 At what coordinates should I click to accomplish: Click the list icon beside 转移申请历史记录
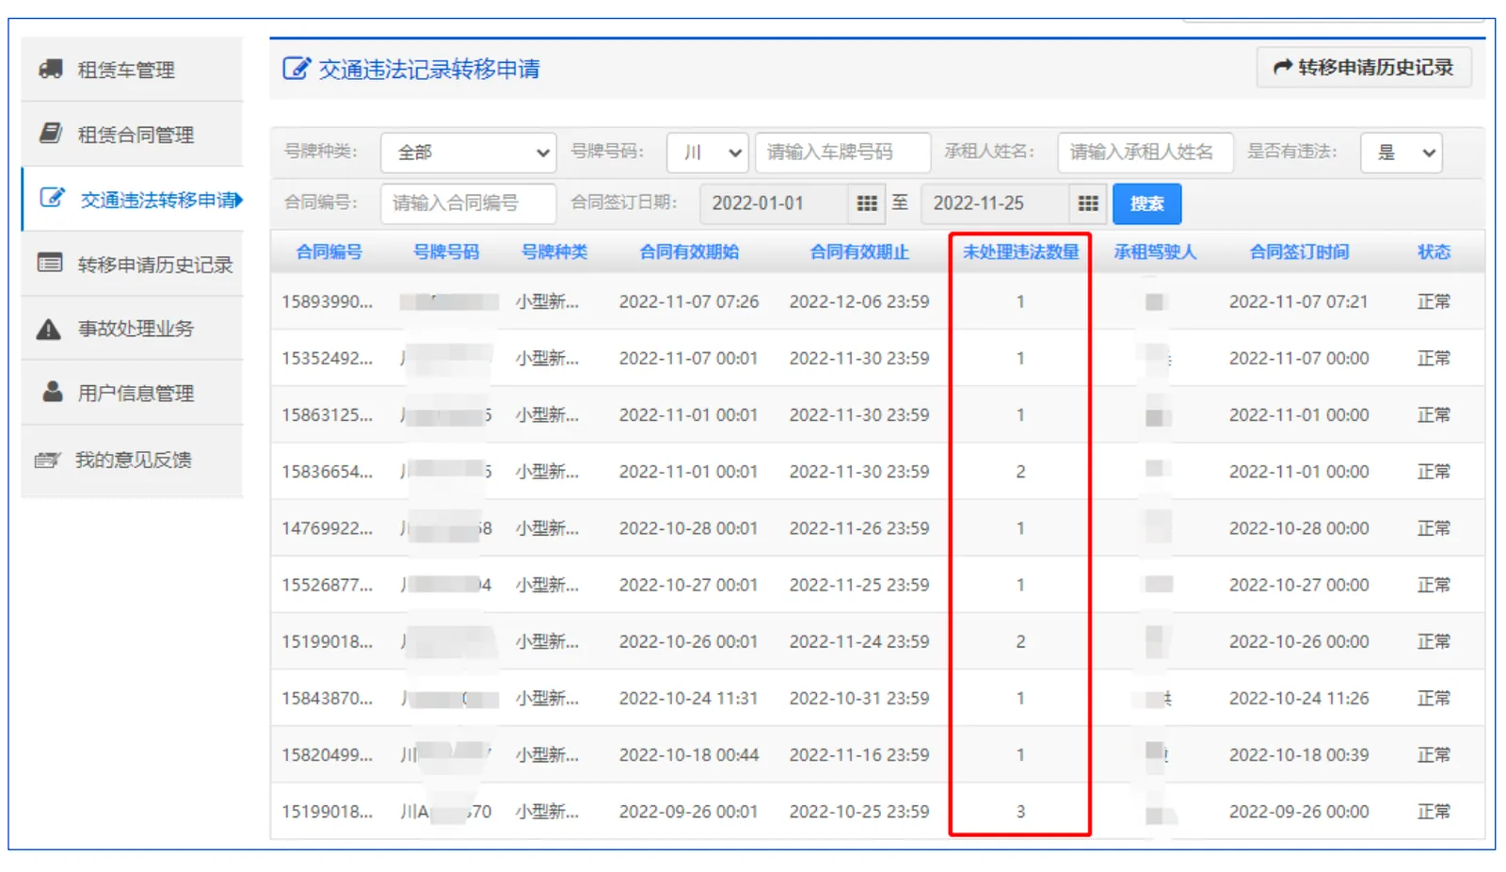pyautogui.click(x=50, y=263)
